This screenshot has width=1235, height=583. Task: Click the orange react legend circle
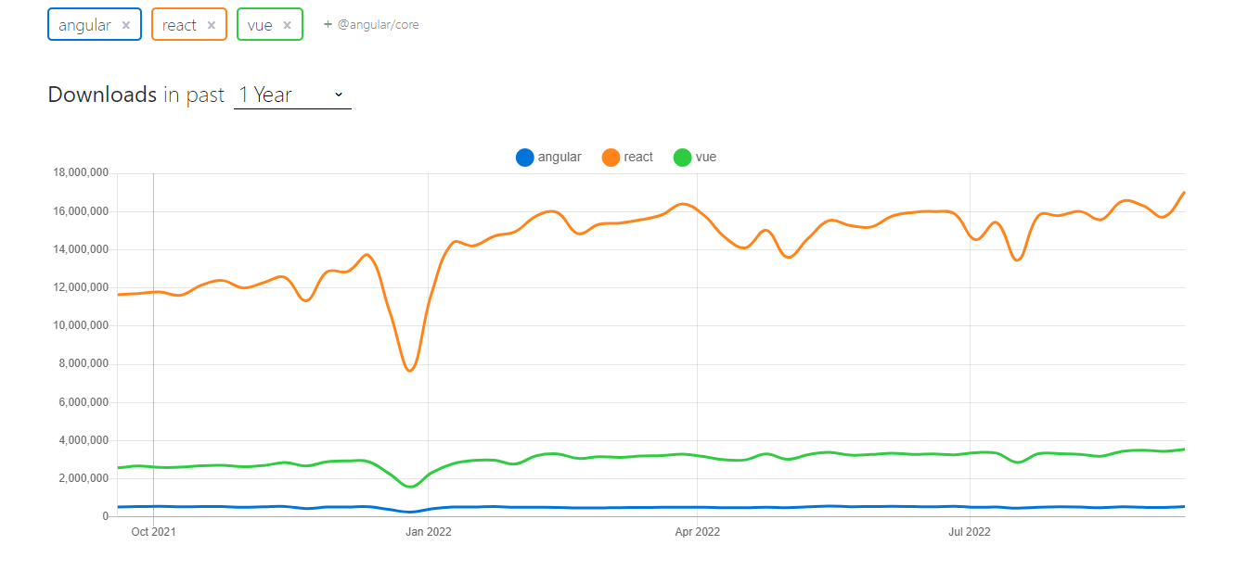(611, 158)
